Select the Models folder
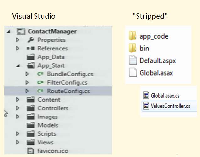The image size is (200, 157). pyautogui.click(x=48, y=125)
